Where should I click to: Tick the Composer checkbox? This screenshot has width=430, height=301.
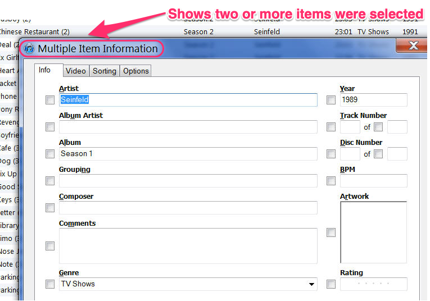50,208
